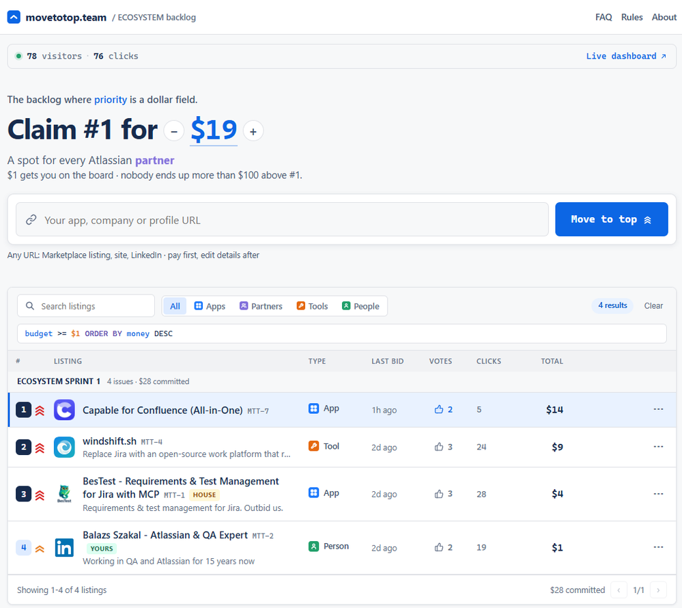Click the App type icon on BesTest row
This screenshot has height=608, width=682.
pyautogui.click(x=313, y=493)
